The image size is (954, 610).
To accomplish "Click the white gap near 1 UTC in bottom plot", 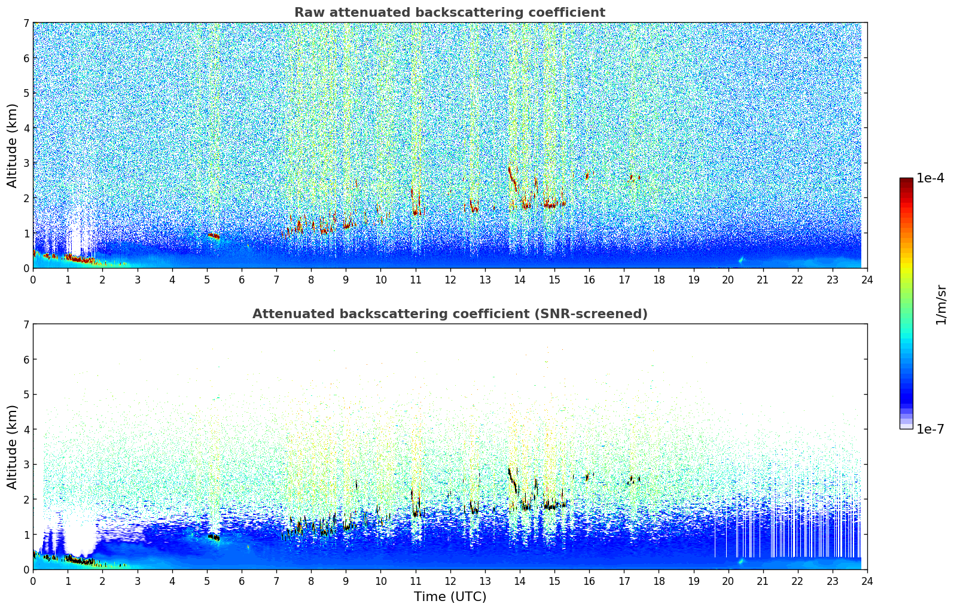I will coord(80,535).
